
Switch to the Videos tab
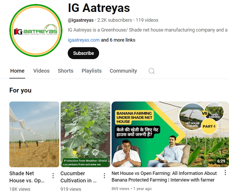[x=41, y=71]
